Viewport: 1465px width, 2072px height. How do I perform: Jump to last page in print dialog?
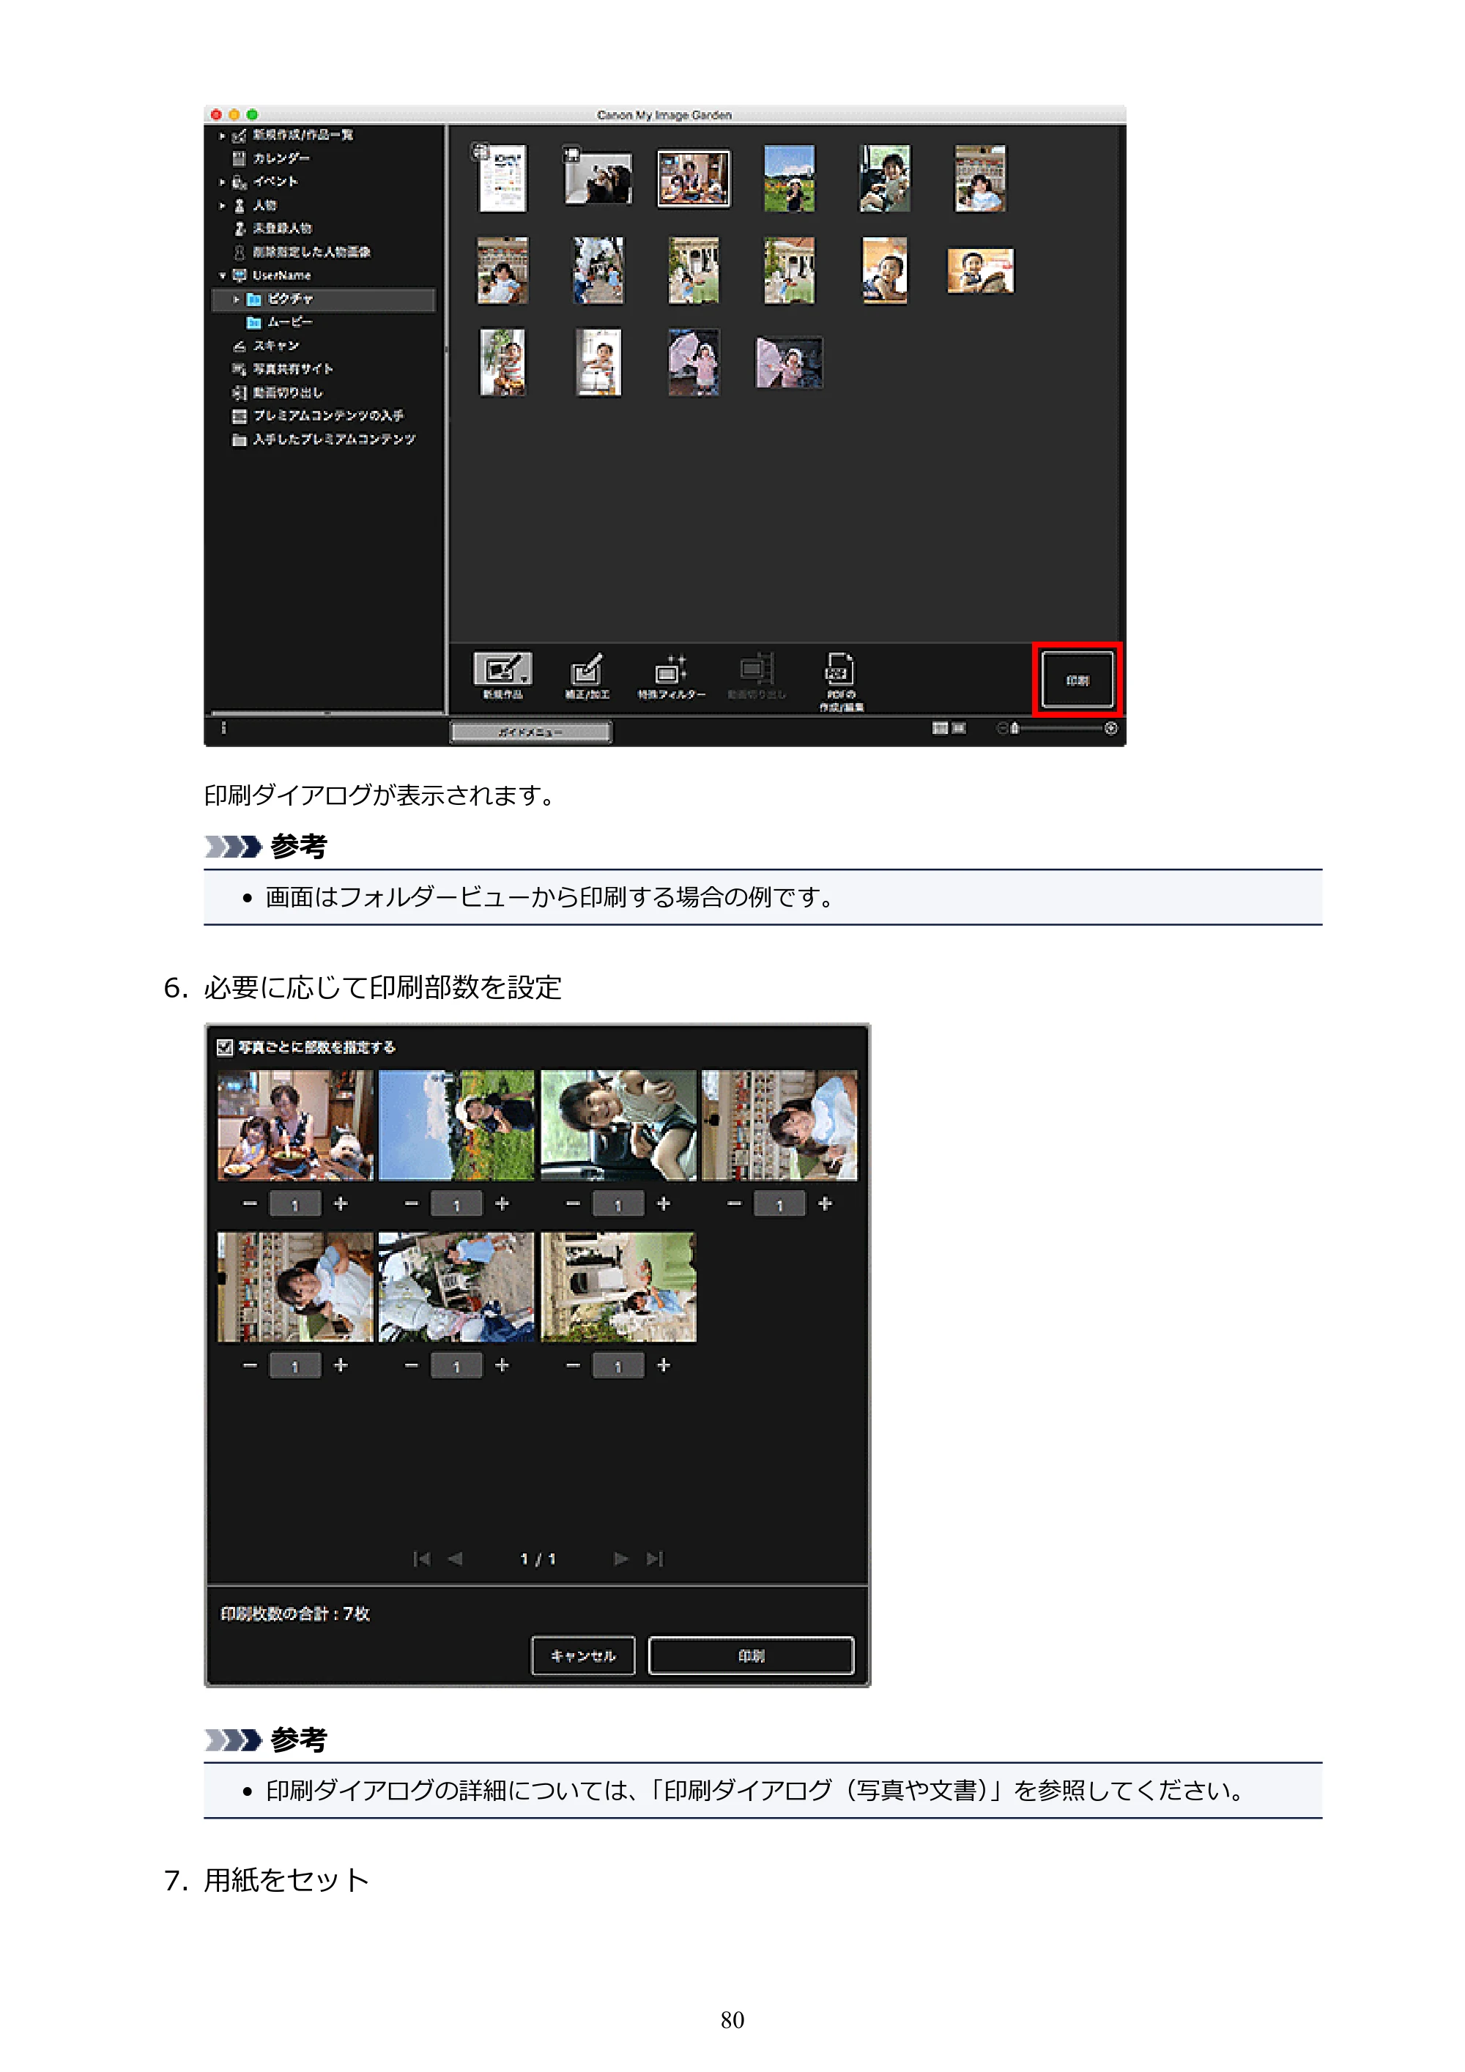(x=656, y=1559)
